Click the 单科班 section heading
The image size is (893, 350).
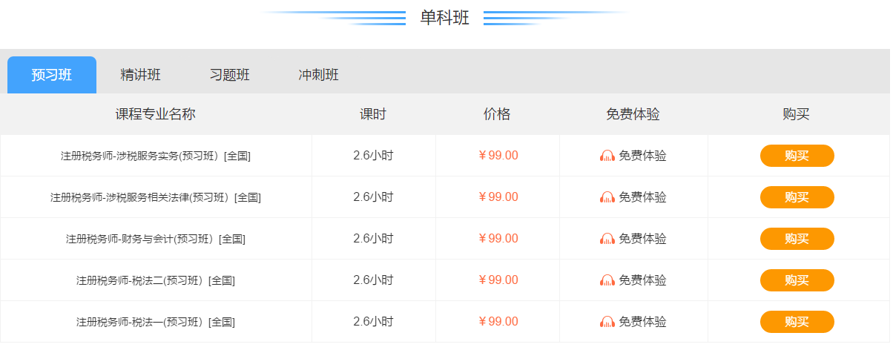[445, 18]
